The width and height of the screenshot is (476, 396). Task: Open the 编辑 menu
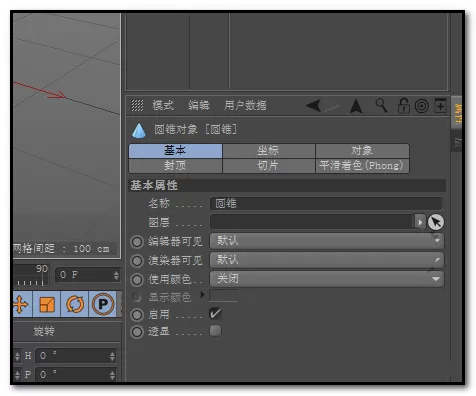tap(199, 105)
